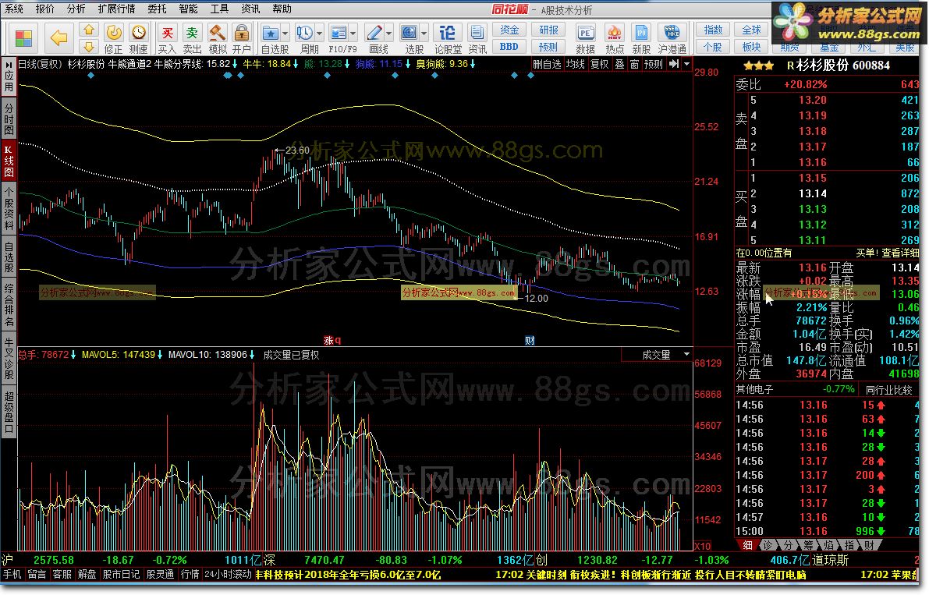Switch to 个股资料 sidebar tab
Screen dimensions: 929x595
click(x=9, y=209)
